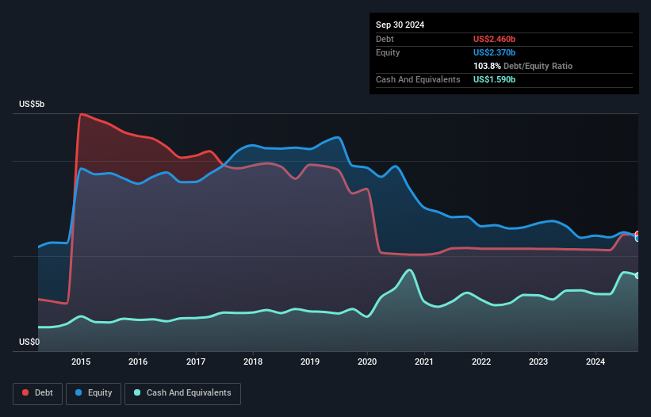Viewport: 651px width, 417px height.
Task: Toggle the Equity series legend button
Action: (94, 393)
